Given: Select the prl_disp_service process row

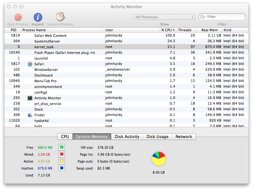Looking at the screenshot, I should coord(127,104).
